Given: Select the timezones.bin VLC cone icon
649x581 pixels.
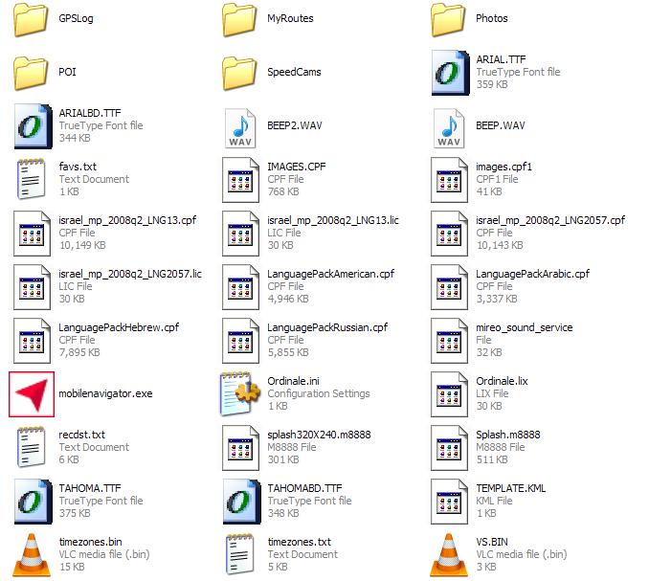Looking at the screenshot, I should tap(32, 555).
